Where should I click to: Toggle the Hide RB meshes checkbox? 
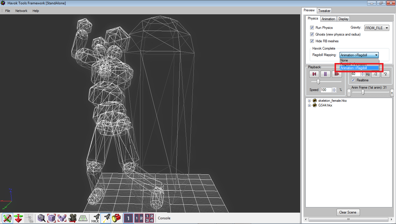point(312,41)
